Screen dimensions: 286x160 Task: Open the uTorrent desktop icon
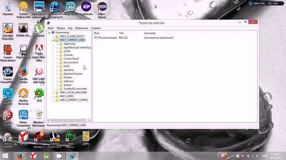(39, 30)
